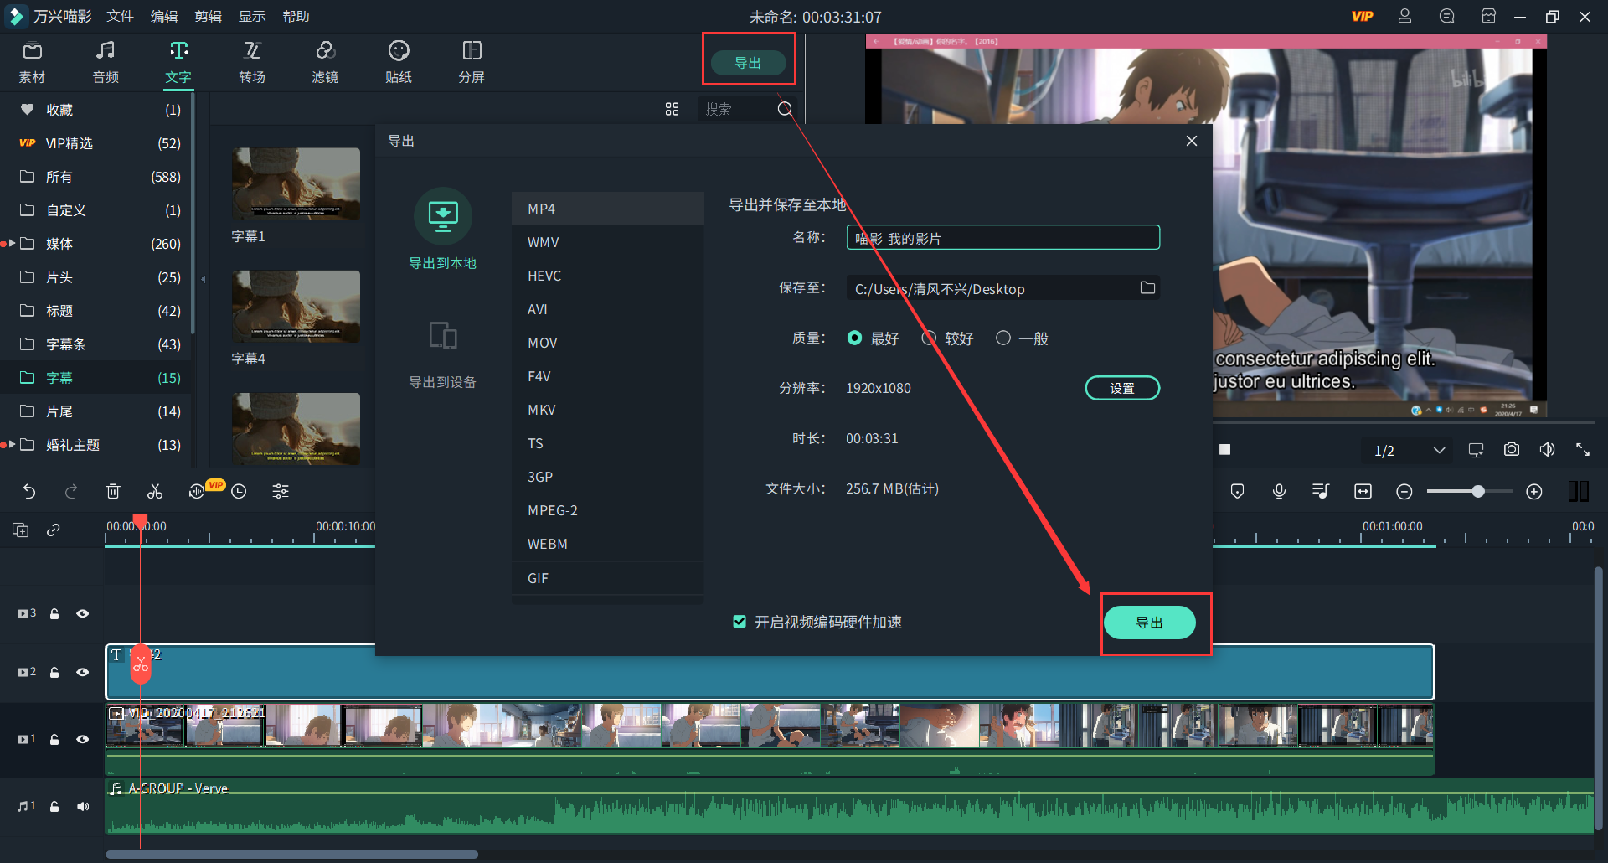Image resolution: width=1608 pixels, height=863 pixels.
Task: Open the speed tool with VIP badge
Action: point(197,492)
